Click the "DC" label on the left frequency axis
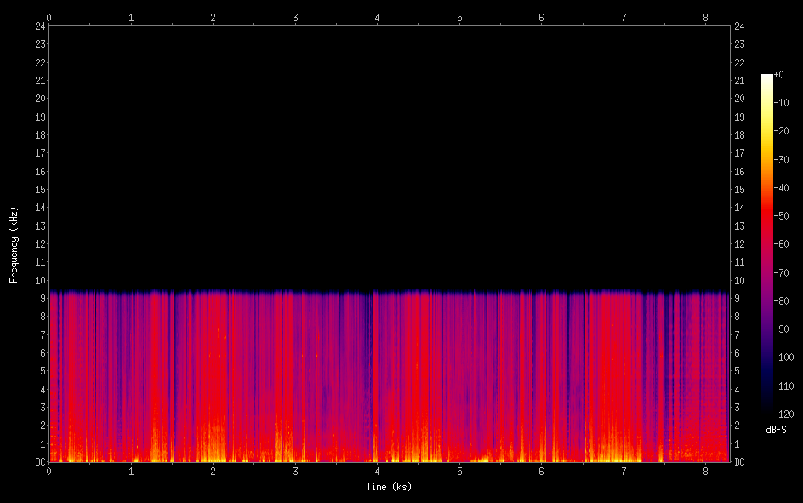 pyautogui.click(x=40, y=462)
